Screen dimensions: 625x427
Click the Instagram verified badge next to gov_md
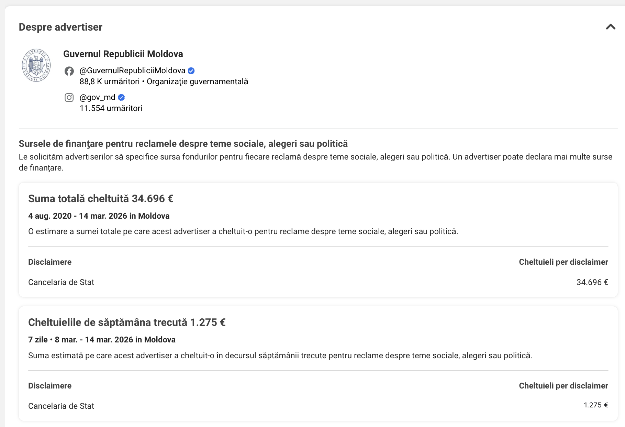click(x=121, y=98)
